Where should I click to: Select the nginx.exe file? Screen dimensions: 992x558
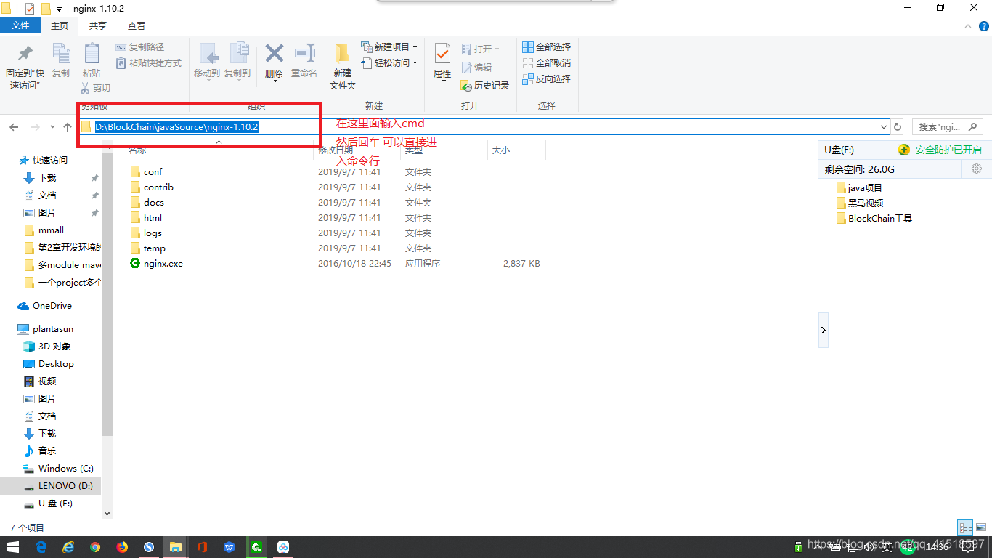point(163,264)
